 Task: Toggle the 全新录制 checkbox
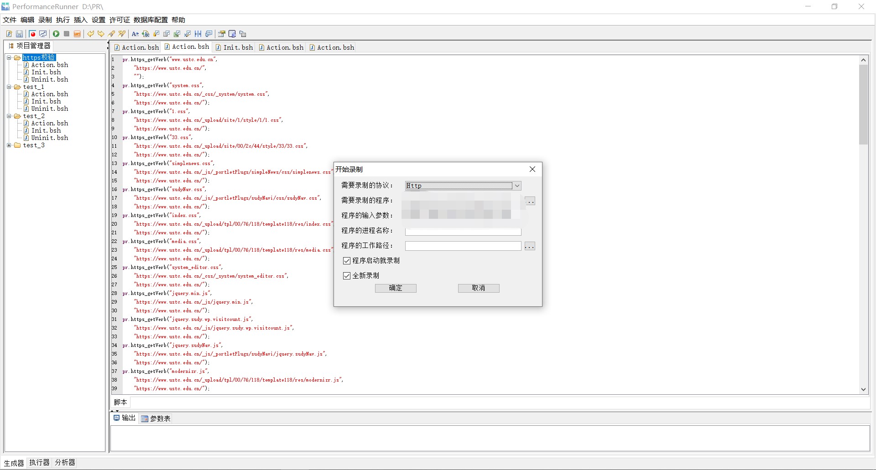click(x=347, y=276)
